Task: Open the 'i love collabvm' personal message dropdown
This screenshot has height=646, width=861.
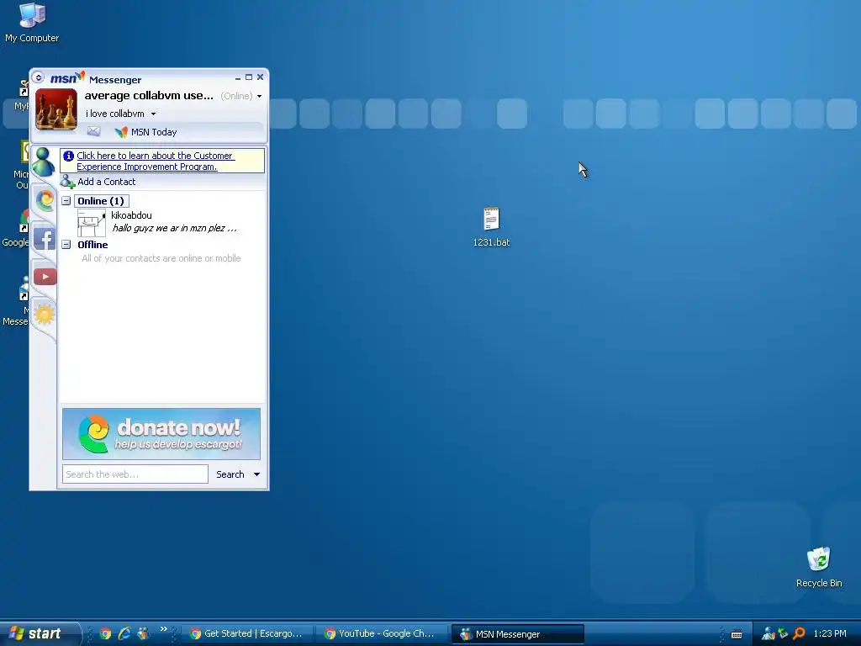Action: 154,114
